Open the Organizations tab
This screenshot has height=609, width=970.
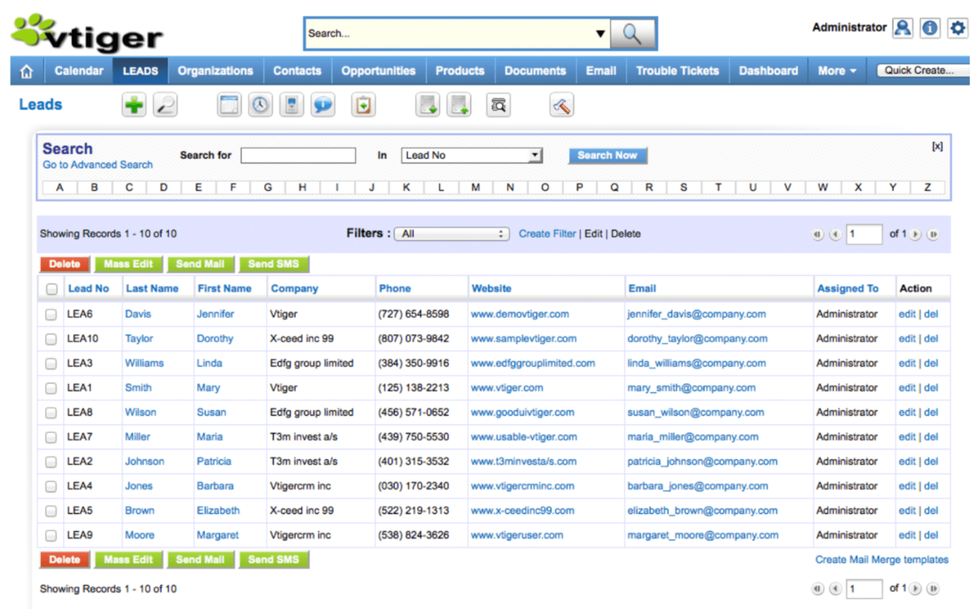[x=215, y=71]
